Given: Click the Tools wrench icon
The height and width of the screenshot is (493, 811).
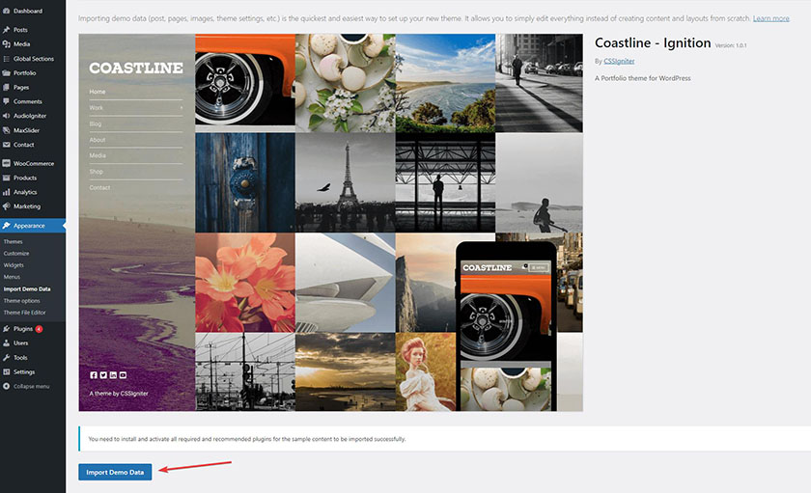Looking at the screenshot, I should point(6,358).
